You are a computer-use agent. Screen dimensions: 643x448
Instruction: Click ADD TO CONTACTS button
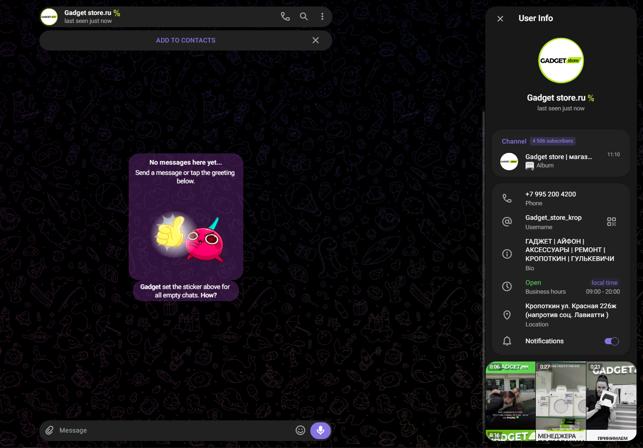pos(186,41)
